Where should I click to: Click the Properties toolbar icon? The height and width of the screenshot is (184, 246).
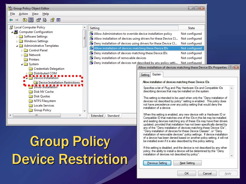(x=38, y=20)
